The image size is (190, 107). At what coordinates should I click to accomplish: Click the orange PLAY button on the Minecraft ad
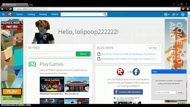[x=12, y=92]
